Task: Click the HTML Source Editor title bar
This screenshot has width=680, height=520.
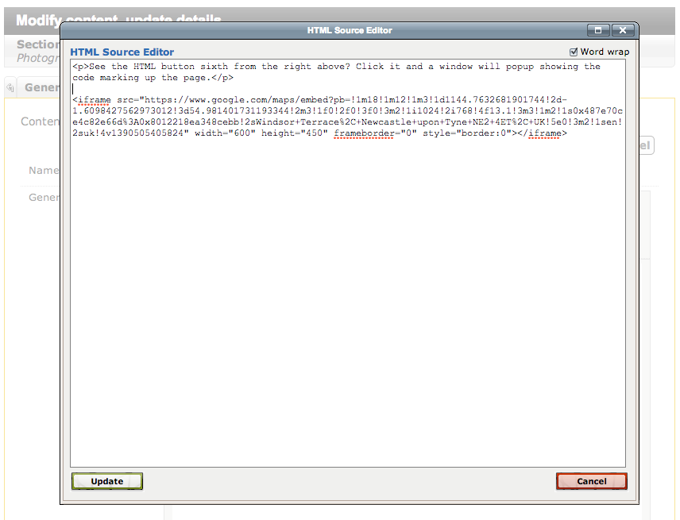Action: (x=350, y=30)
